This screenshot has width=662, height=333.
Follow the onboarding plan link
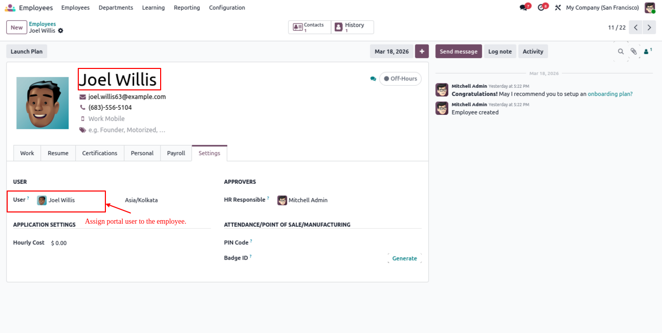tap(610, 94)
